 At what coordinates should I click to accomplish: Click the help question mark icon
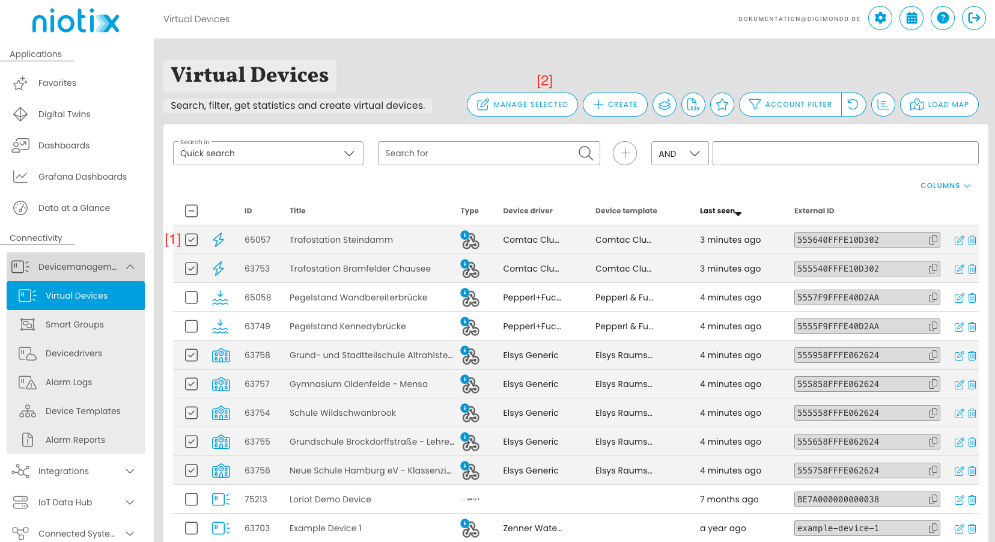pyautogui.click(x=943, y=18)
